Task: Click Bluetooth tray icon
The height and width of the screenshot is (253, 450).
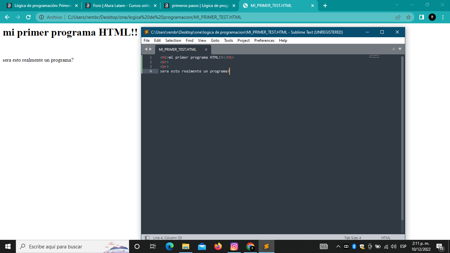Action: 354,246
